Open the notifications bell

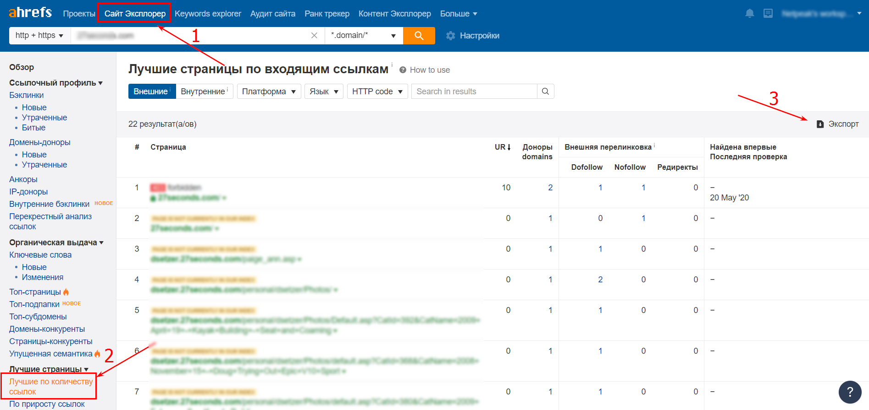click(750, 13)
